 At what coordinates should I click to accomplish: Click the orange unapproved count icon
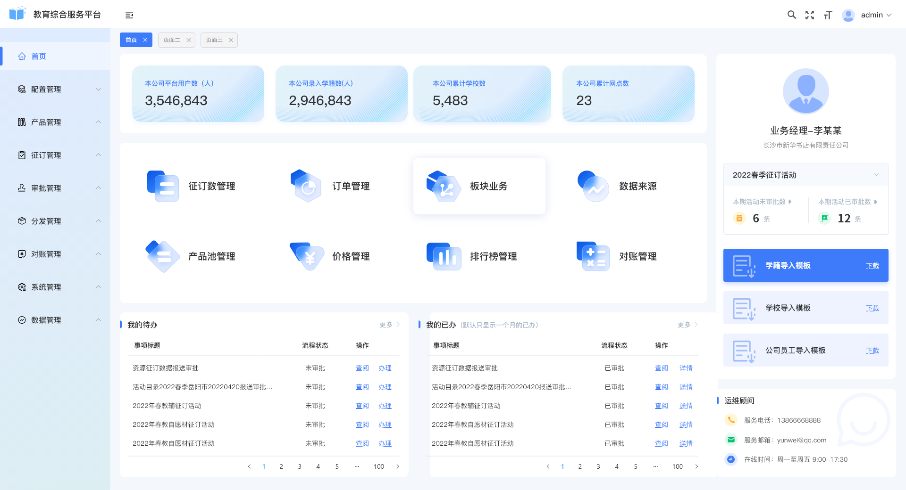[x=739, y=218]
